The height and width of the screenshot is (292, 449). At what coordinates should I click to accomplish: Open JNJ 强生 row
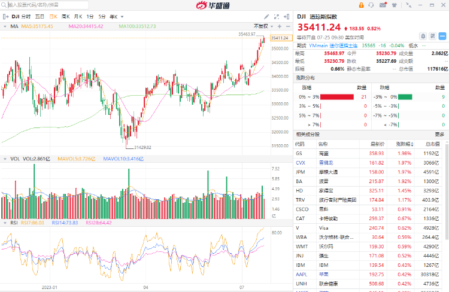pos(368,255)
